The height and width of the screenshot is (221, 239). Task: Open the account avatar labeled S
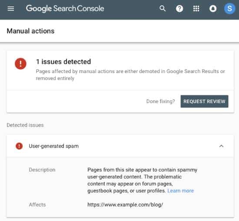pyautogui.click(x=229, y=9)
